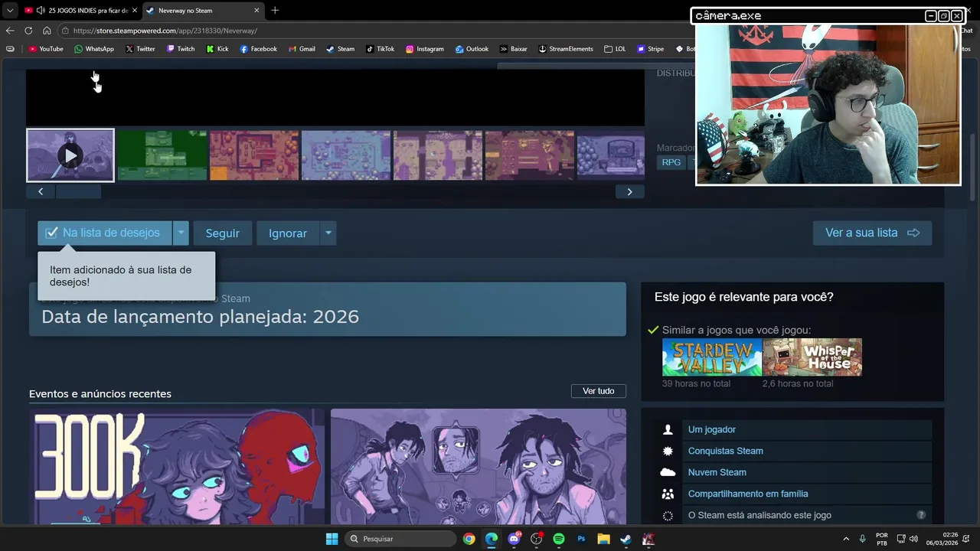Click the family sharing people icon
The image size is (980, 551).
(x=668, y=494)
